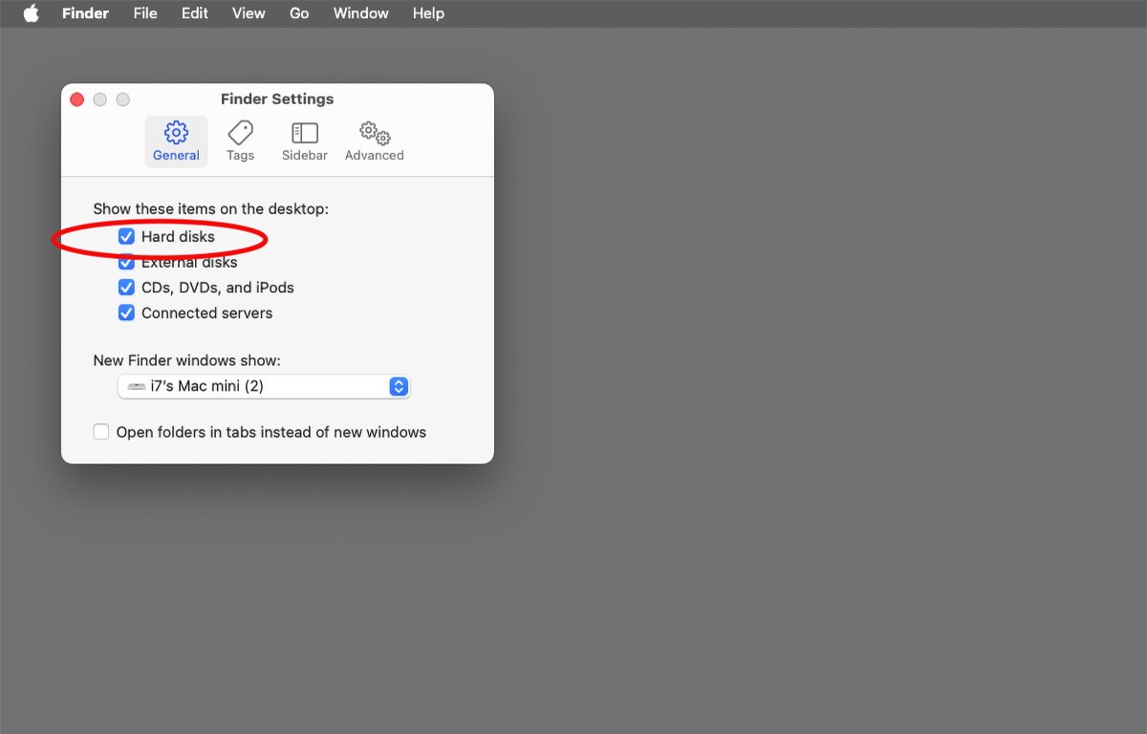Image resolution: width=1147 pixels, height=734 pixels.
Task: Enable Open folders in tabs option
Action: (101, 432)
